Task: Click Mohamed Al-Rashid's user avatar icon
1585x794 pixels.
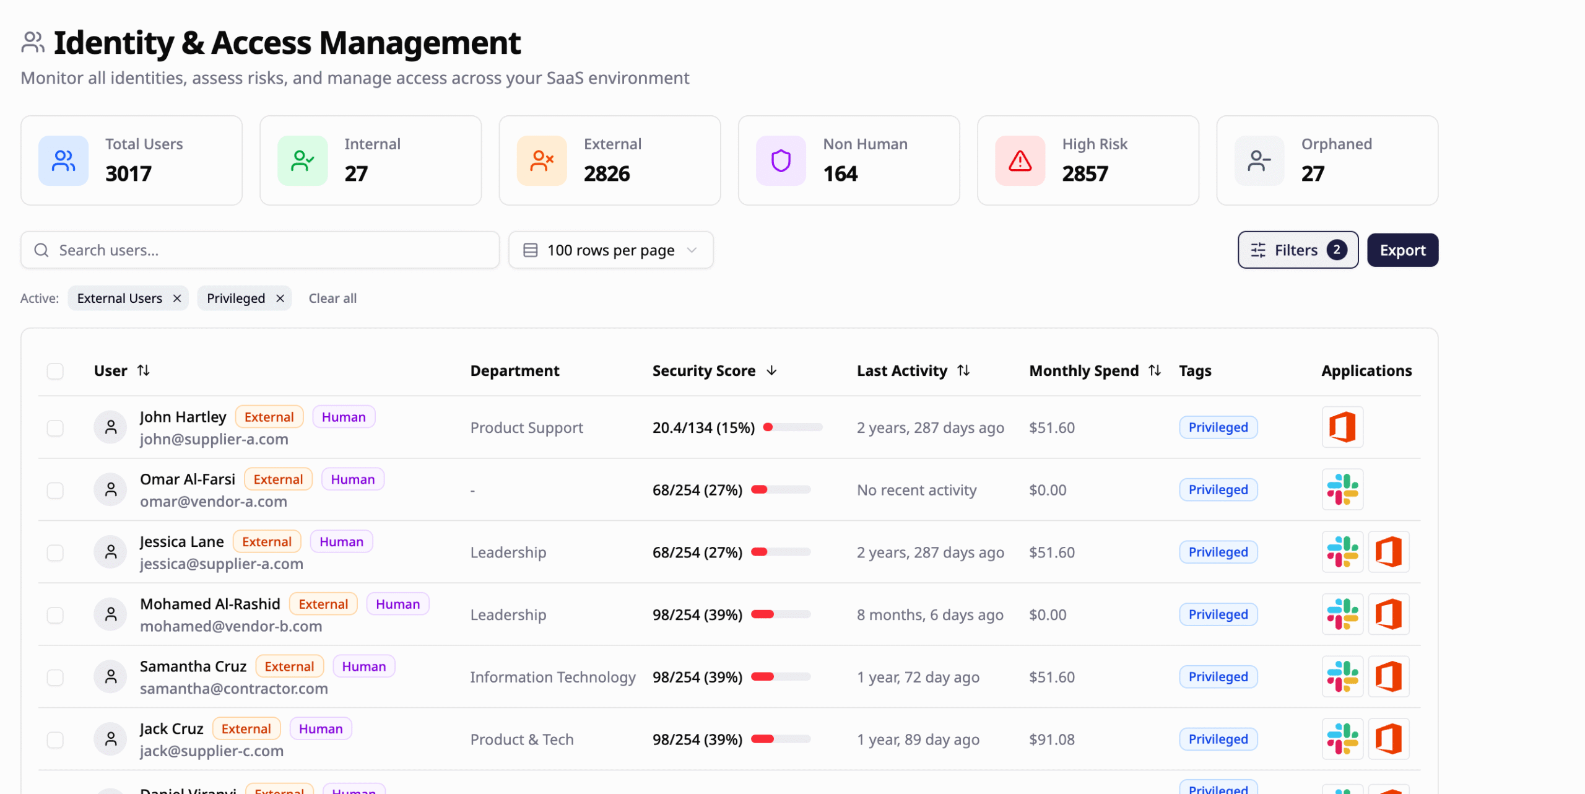Action: point(111,614)
